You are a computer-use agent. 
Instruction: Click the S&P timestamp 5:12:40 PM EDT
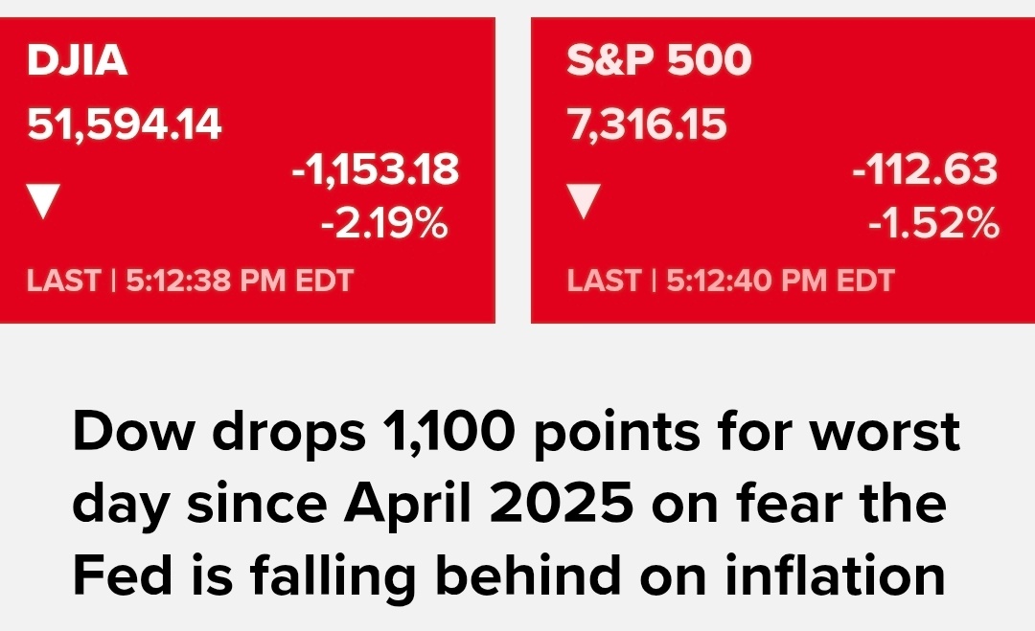pyautogui.click(x=780, y=281)
